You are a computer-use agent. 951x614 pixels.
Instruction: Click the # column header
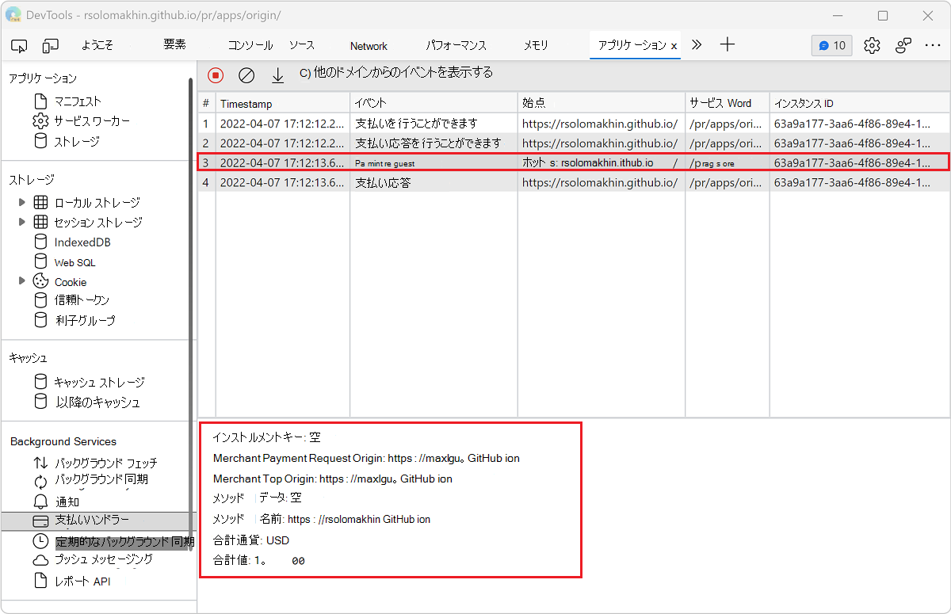(x=206, y=103)
